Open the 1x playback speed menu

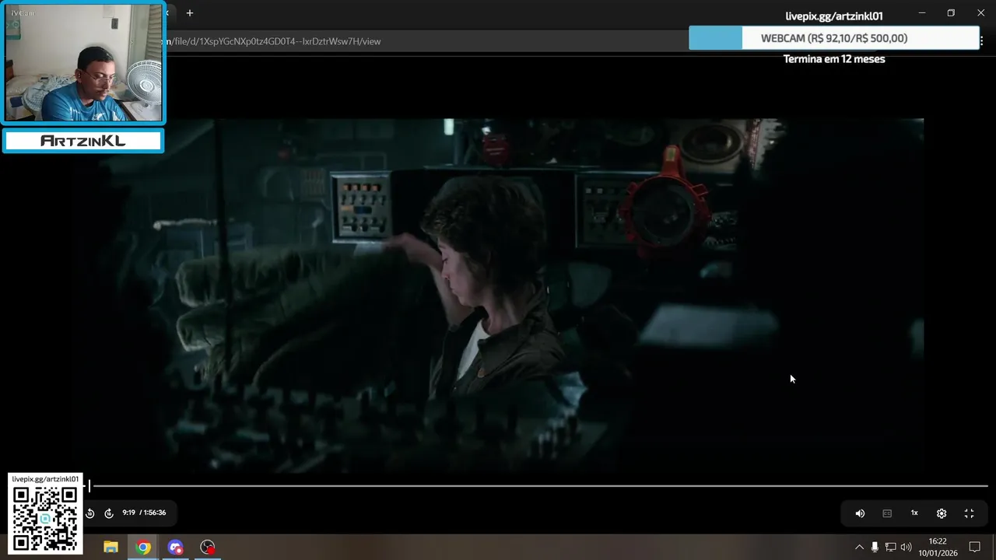click(914, 513)
